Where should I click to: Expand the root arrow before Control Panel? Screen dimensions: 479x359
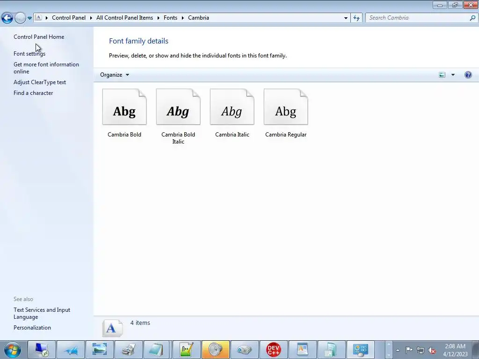47,18
